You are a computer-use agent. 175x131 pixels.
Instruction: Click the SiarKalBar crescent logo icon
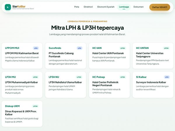tap(8, 7)
